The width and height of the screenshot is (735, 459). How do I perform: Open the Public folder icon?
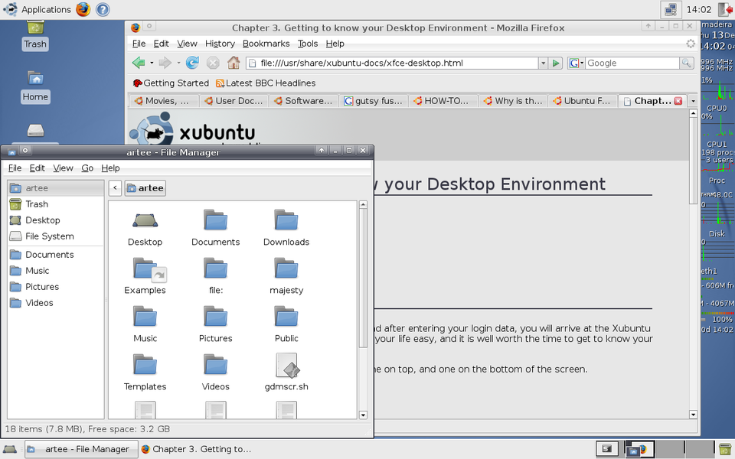click(x=286, y=317)
